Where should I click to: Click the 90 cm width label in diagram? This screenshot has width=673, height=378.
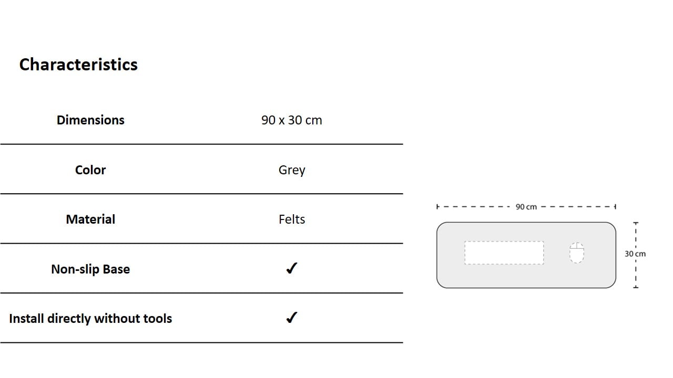click(x=526, y=207)
